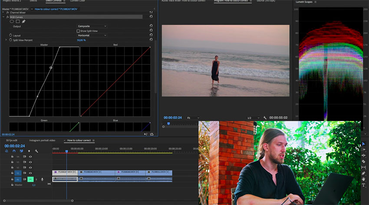Click the upper control point on Master curve
369x205 pixels.
[x=51, y=67]
